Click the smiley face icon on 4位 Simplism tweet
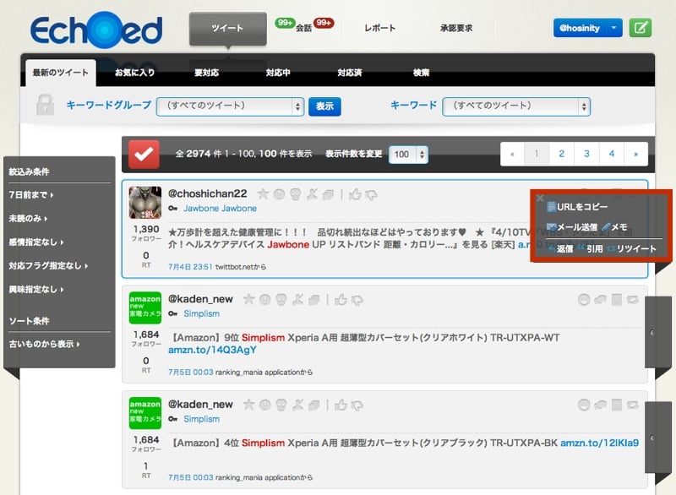Image resolution: width=676 pixels, height=495 pixels. tap(584, 405)
